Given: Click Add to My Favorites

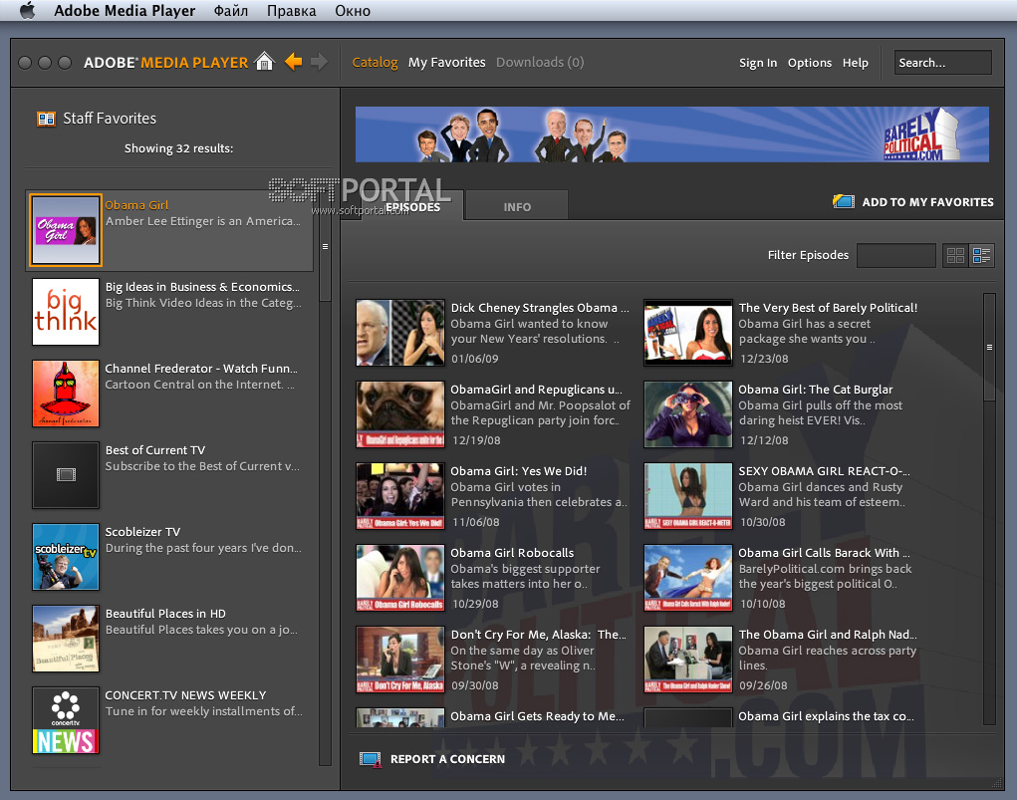Looking at the screenshot, I should (927, 202).
